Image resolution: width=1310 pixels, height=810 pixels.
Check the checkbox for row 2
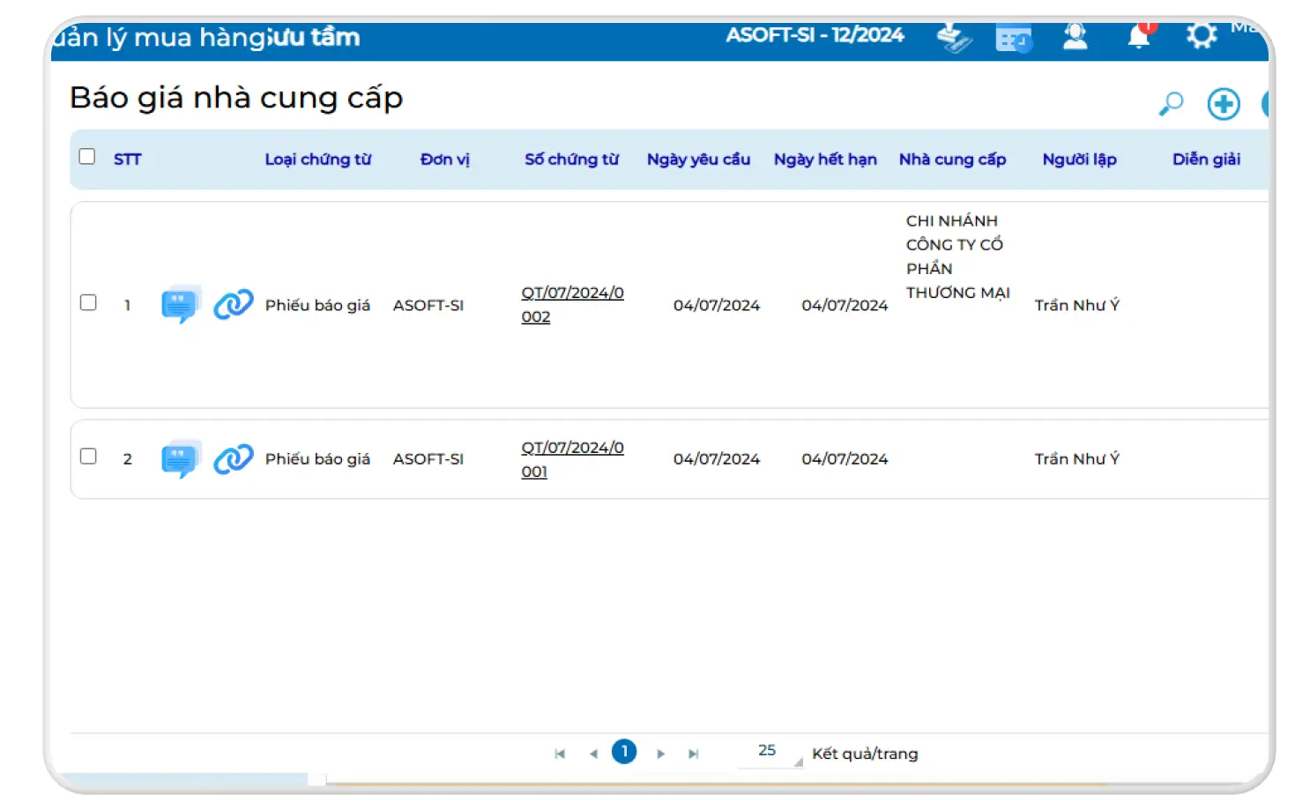pyautogui.click(x=88, y=457)
